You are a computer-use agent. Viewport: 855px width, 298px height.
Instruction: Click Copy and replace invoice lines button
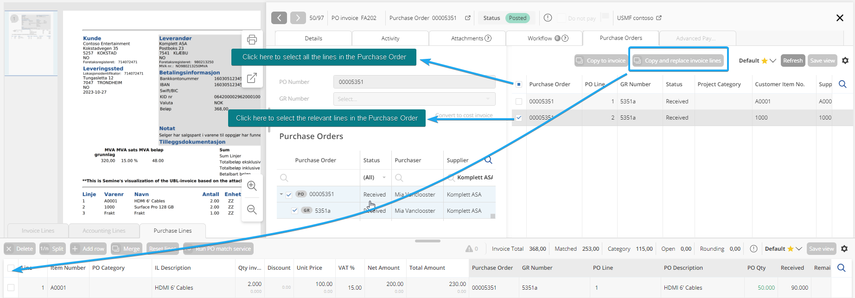click(678, 61)
